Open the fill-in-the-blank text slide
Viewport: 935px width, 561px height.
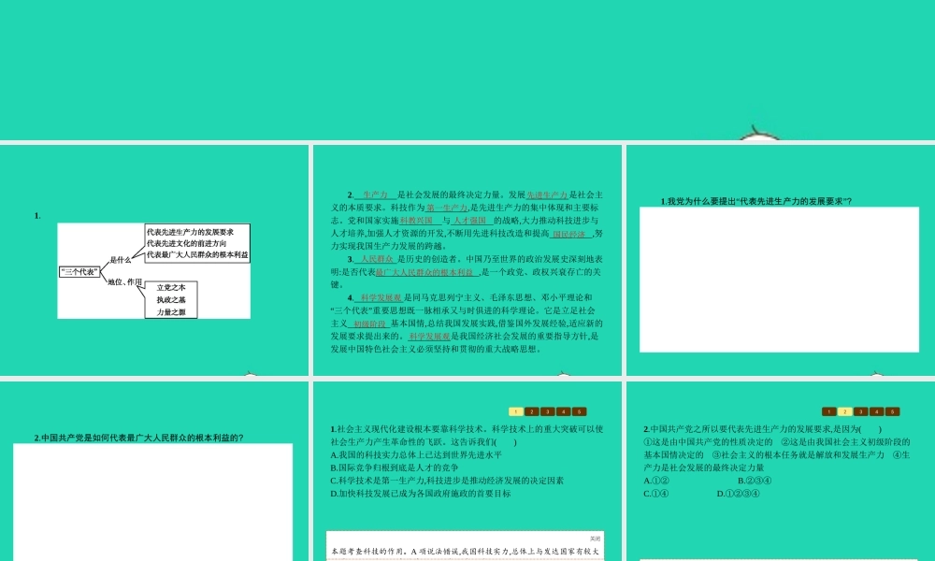tap(467, 260)
